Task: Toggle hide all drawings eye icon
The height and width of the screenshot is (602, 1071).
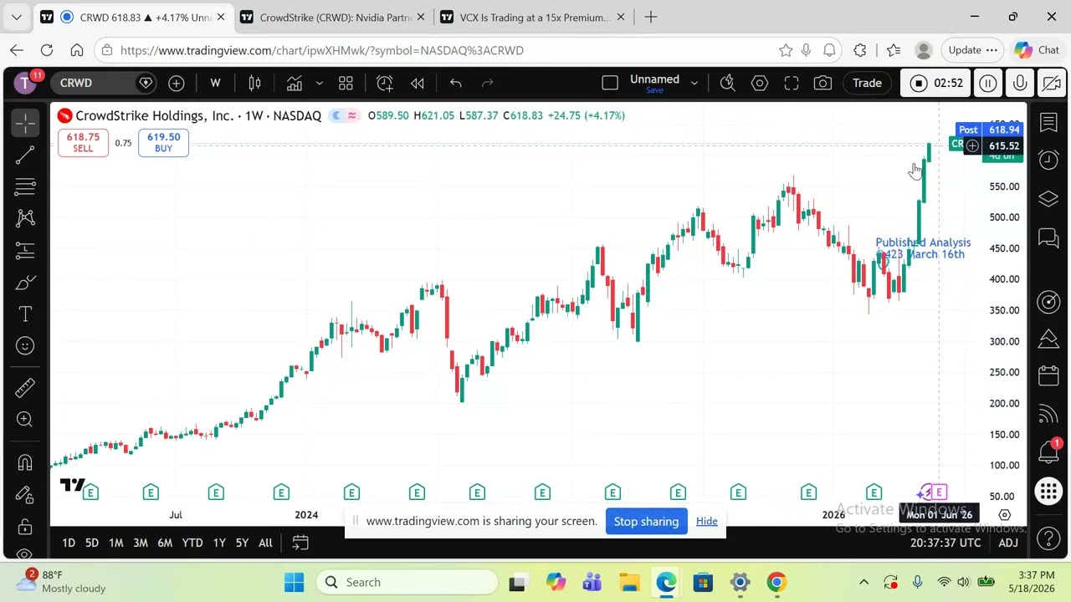Action: 25,553
